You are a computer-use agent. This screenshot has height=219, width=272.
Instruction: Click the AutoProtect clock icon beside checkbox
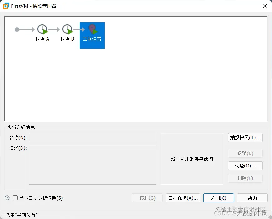[7, 198]
